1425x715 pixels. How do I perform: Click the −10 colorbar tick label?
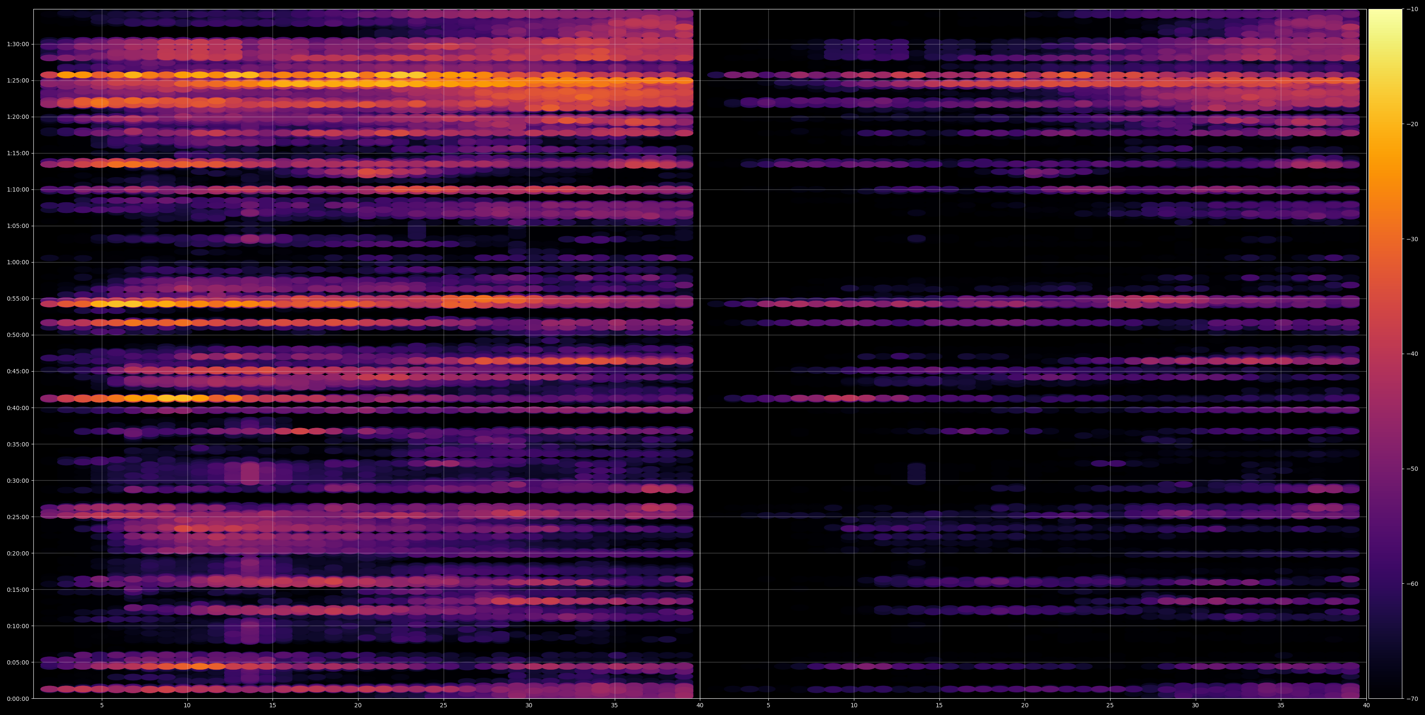click(x=1412, y=9)
